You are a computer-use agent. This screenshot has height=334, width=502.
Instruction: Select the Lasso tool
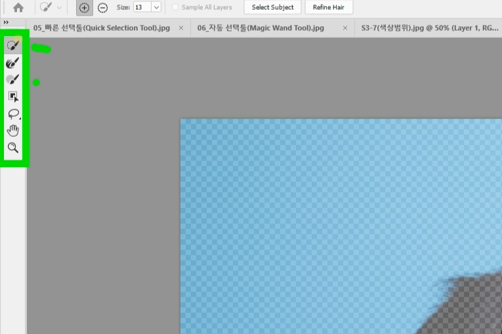click(x=13, y=114)
